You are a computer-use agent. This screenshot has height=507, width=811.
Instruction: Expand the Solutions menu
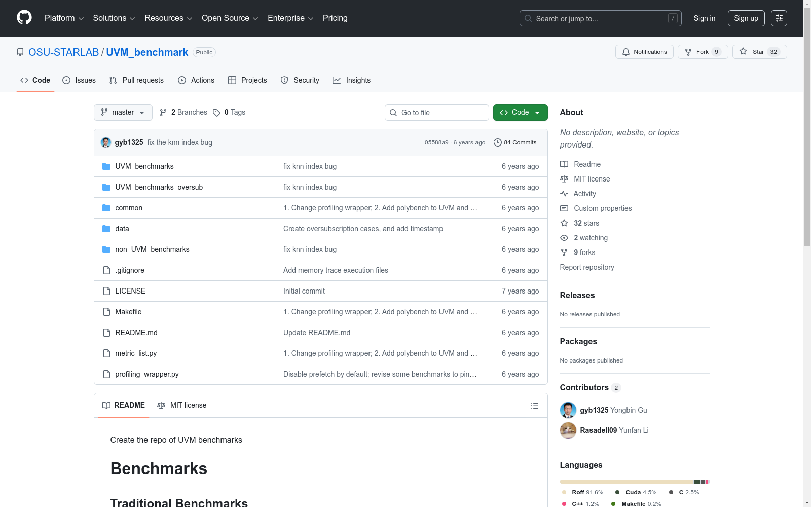click(x=114, y=18)
